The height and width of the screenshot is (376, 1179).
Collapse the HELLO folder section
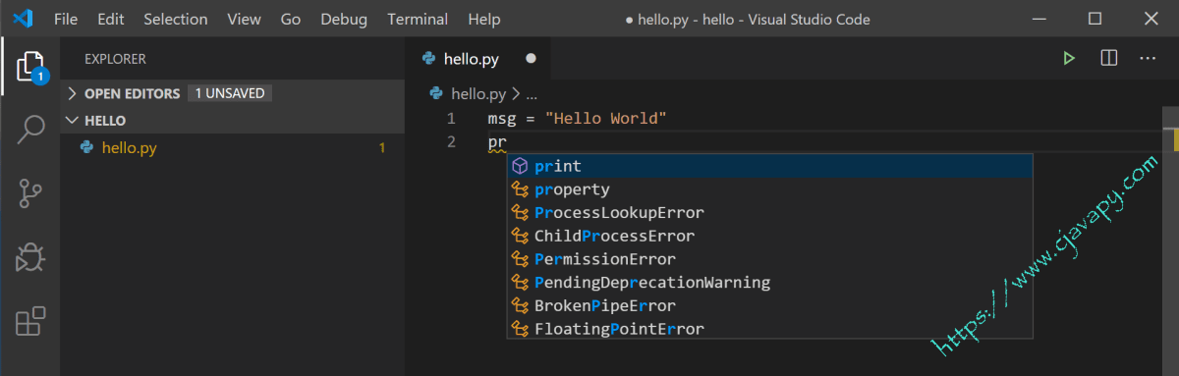pyautogui.click(x=71, y=121)
